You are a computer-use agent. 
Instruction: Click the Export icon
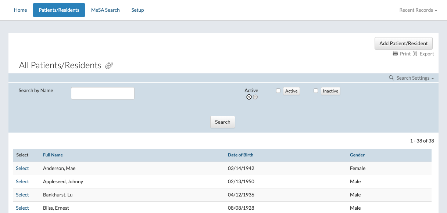[x=415, y=54]
